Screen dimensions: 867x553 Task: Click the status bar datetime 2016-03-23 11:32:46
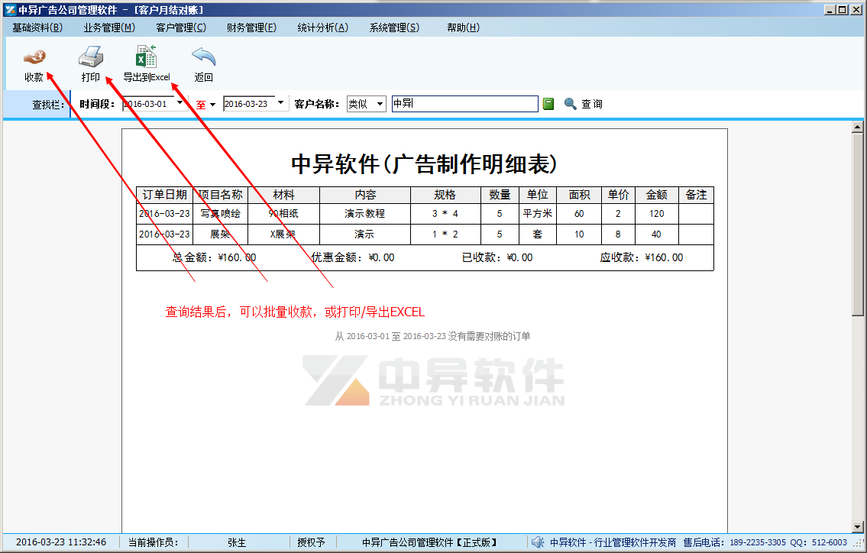pos(61,542)
